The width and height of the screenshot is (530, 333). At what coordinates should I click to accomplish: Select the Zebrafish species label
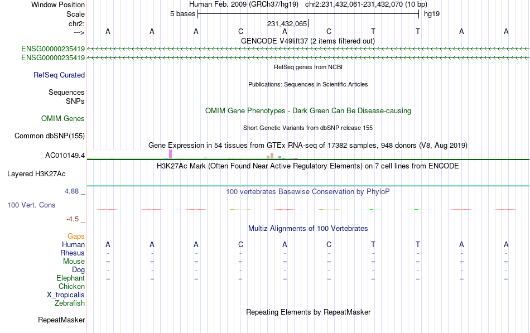(x=70, y=303)
